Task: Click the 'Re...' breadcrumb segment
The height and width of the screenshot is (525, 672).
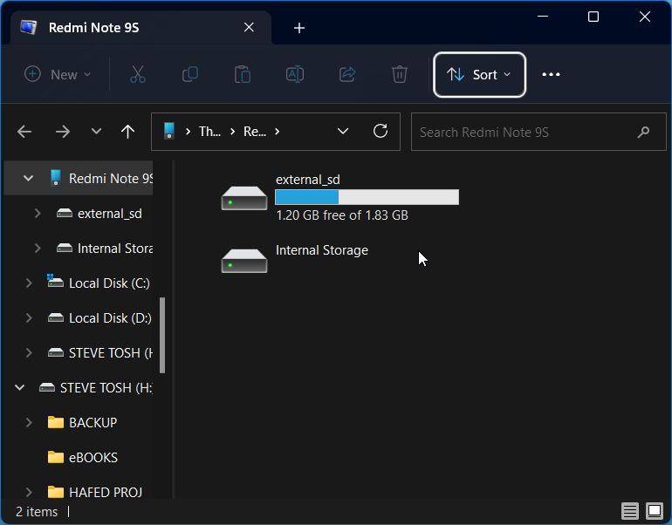Action: (255, 132)
